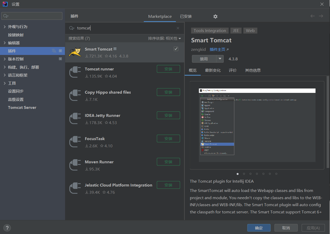
Task: Click the help question mark button
Action: pos(7,228)
